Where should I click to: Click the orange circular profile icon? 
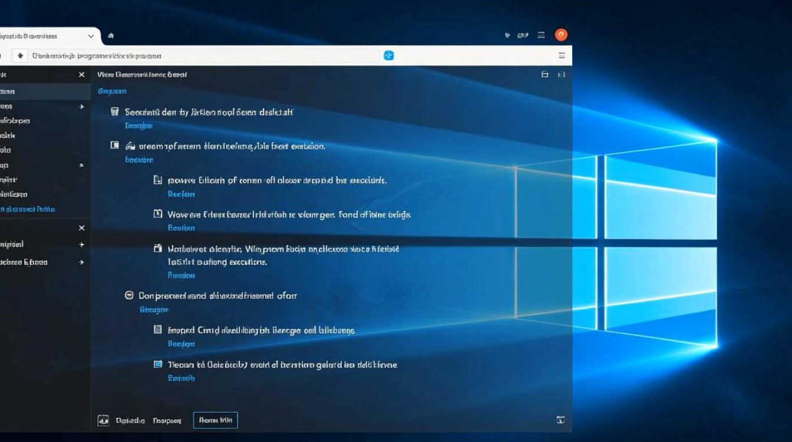[x=561, y=35]
